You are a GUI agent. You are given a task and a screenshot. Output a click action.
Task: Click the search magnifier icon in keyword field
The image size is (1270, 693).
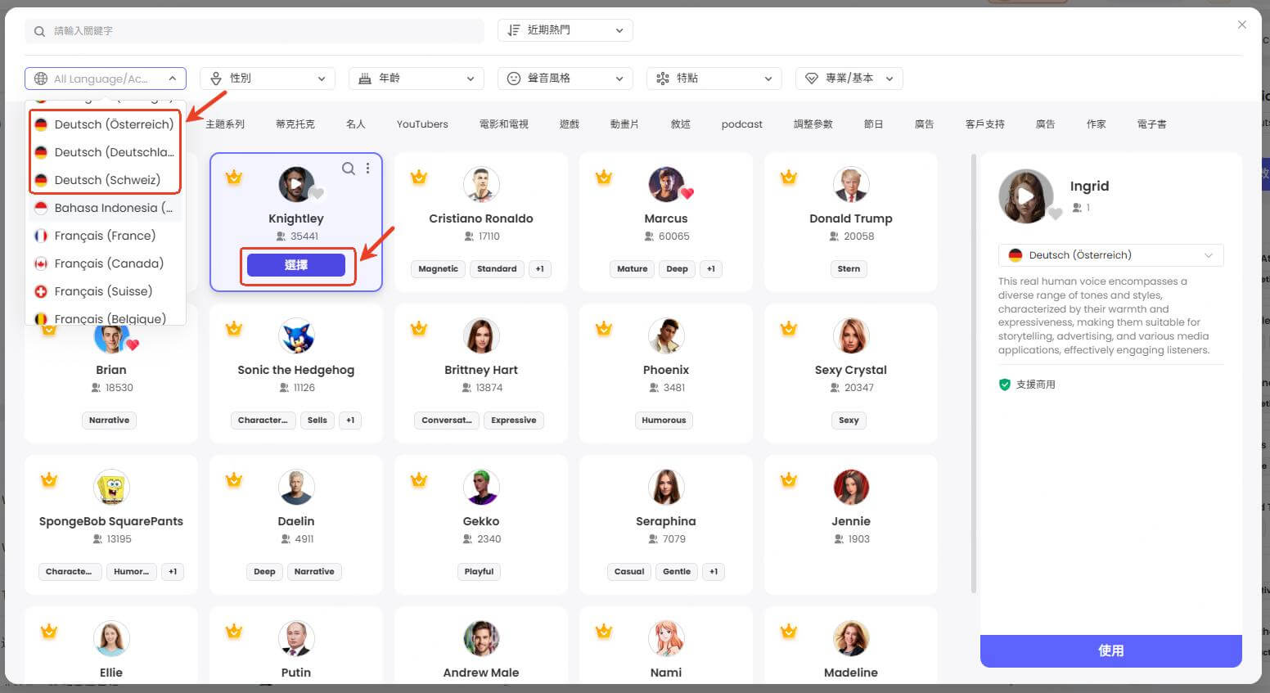tap(39, 31)
